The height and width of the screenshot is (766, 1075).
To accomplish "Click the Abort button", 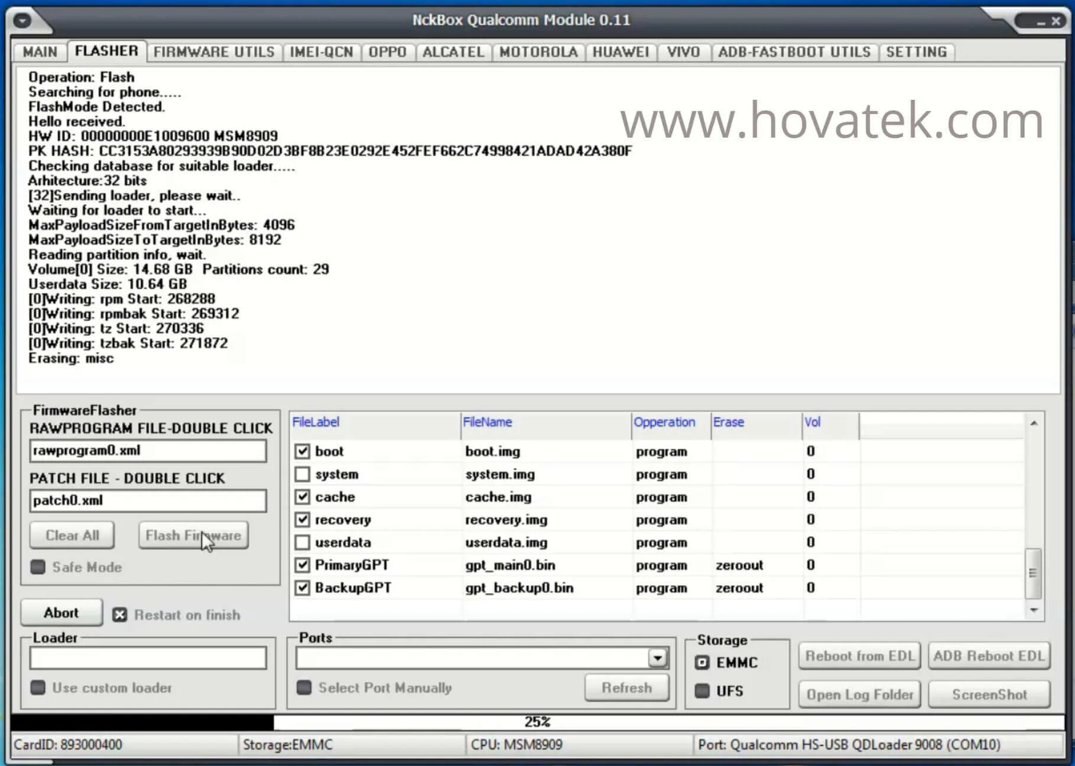I will (61, 612).
